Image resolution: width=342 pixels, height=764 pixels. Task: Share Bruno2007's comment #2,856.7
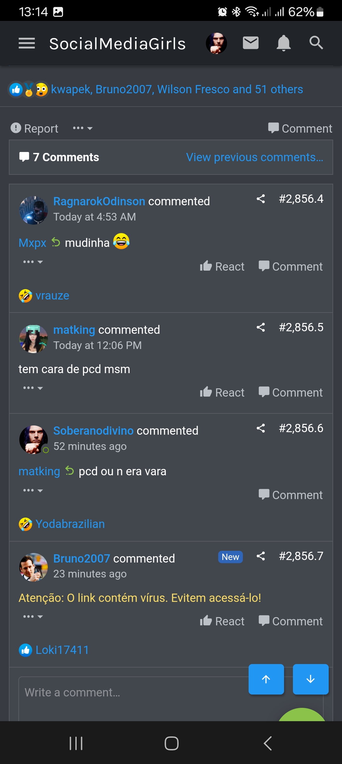click(x=261, y=556)
